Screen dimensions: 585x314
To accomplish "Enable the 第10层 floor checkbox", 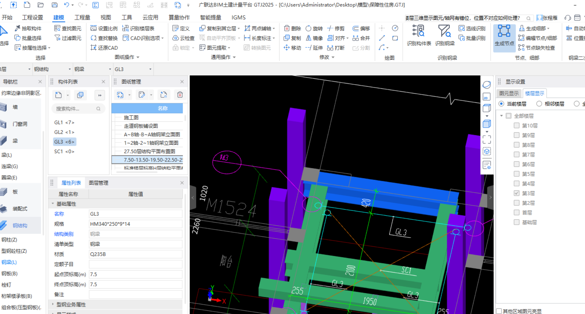I will pyautogui.click(x=516, y=125).
